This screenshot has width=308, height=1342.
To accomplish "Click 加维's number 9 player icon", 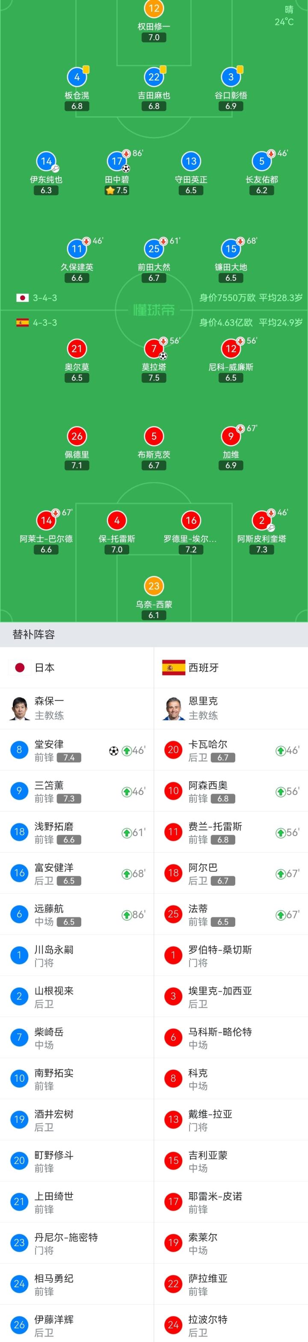I will (x=231, y=436).
